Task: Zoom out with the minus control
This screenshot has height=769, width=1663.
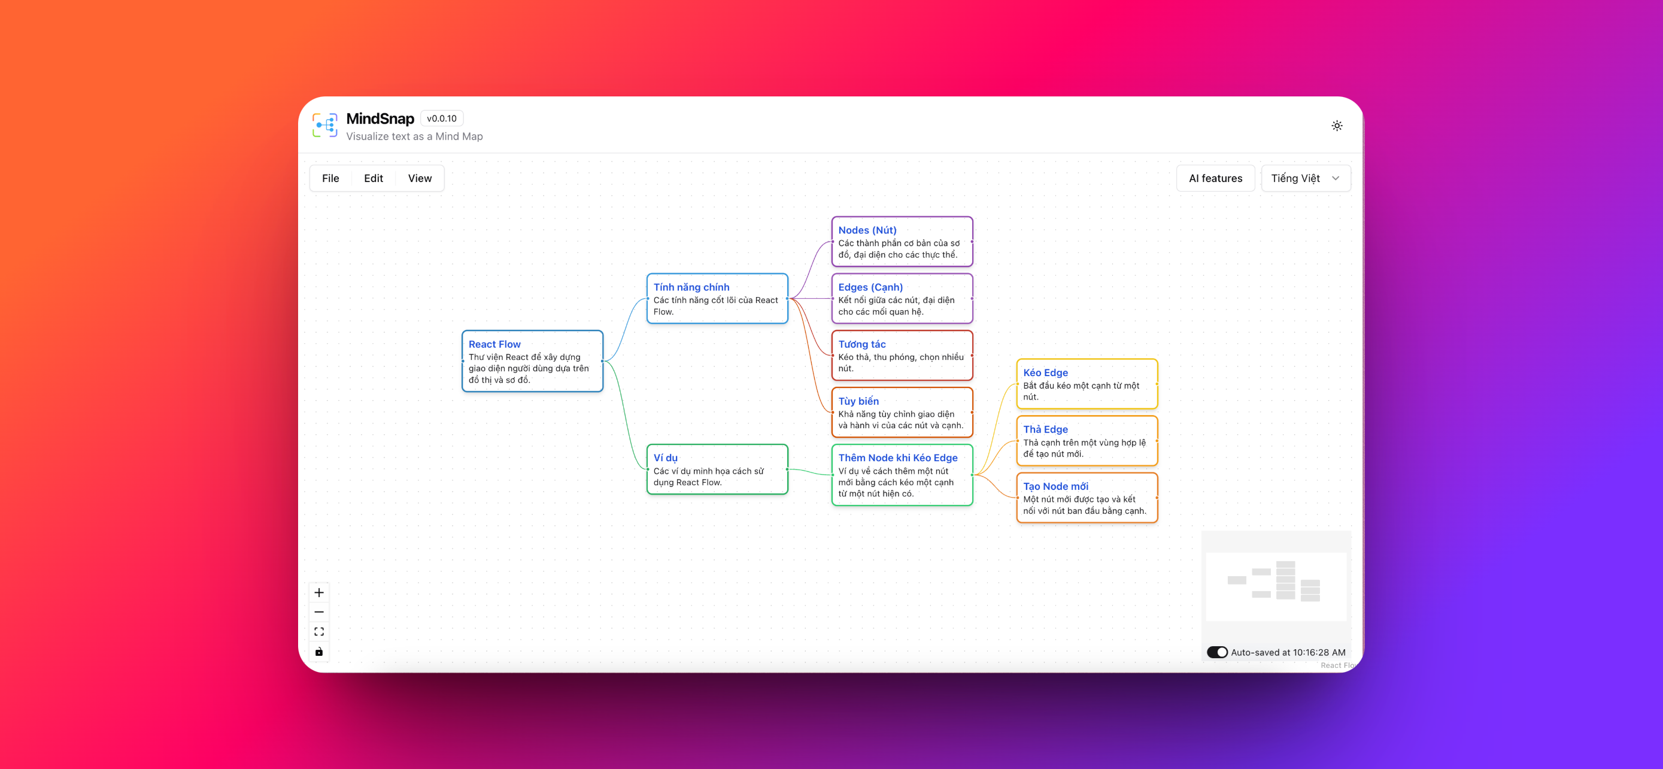Action: tap(319, 611)
